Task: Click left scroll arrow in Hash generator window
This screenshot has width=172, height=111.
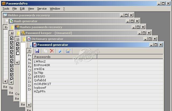Action: [x=11, y=82]
